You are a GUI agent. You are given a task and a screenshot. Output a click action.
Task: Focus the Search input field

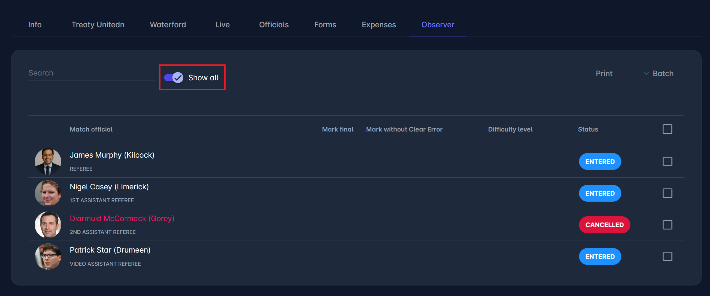[x=91, y=73]
